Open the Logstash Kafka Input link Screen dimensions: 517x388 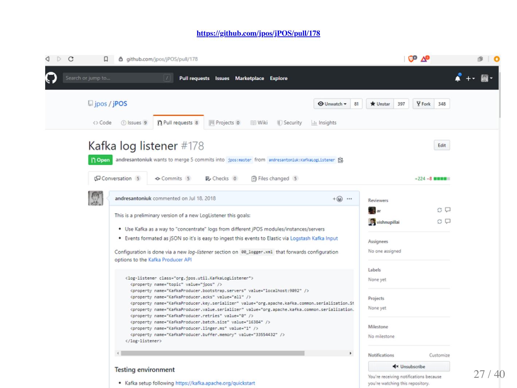tap(314, 238)
